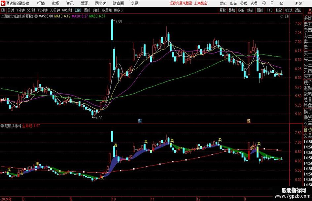Expand the 股朋指标网 sub-indicator dropdown arrow
Image resolution: width=312 pixels, height=201 pixels.
tap(2, 126)
